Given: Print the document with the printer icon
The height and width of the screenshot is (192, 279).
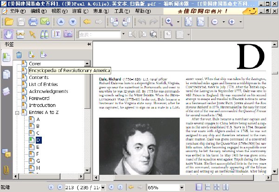Looking at the screenshot, I should [x=33, y=22].
